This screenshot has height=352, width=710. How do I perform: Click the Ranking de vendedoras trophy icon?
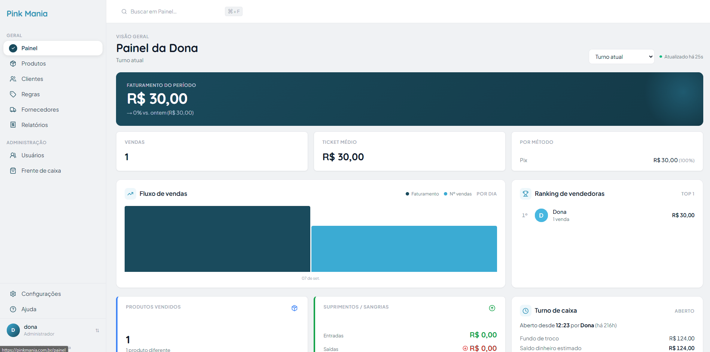525,194
